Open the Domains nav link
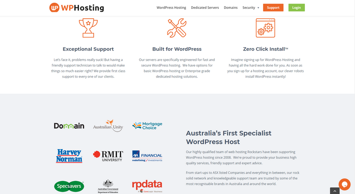 point(230,8)
